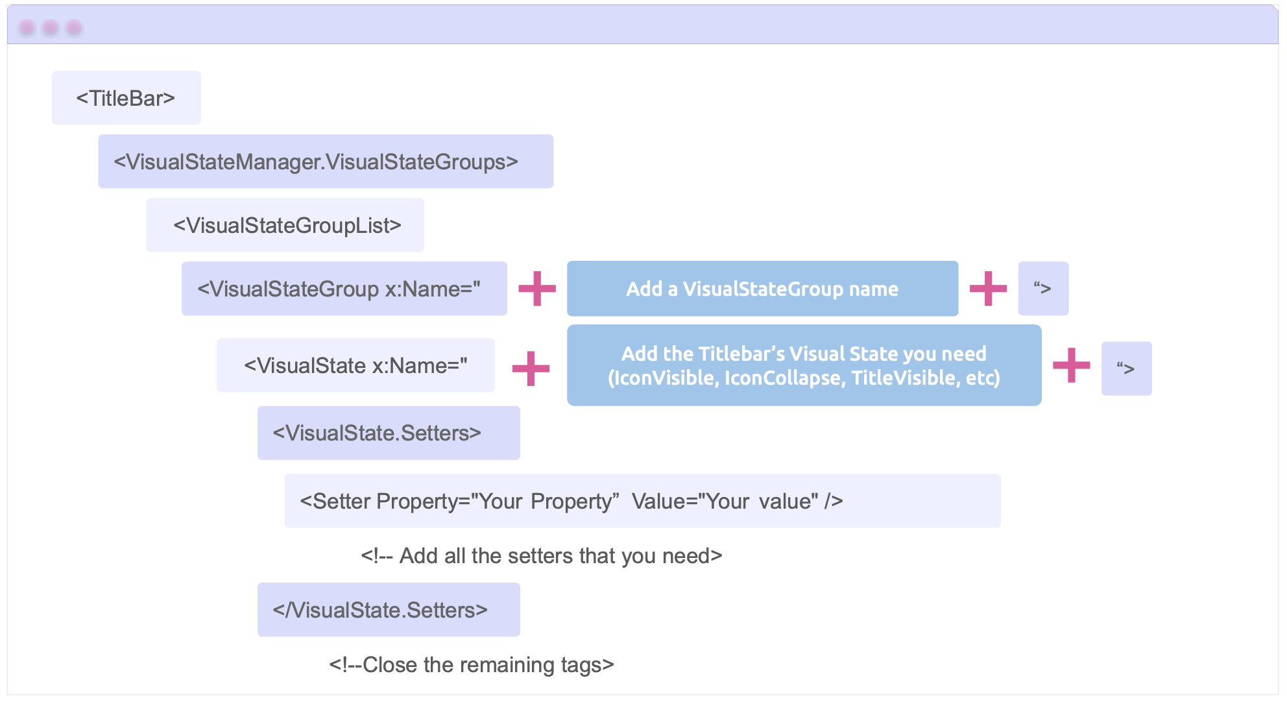Click the pink plus after VisualStateGroup x:Name
Screen dimensions: 1287x702
(x=537, y=289)
